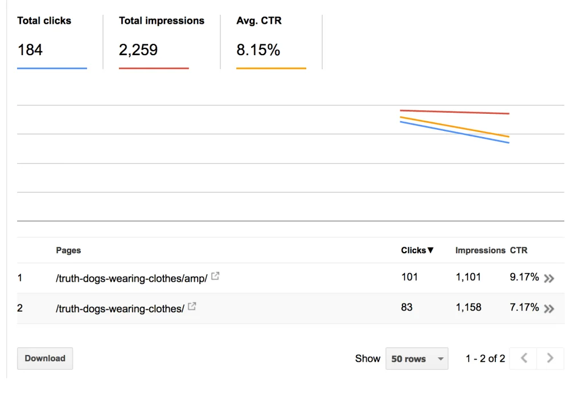Image resolution: width=583 pixels, height=404 pixels.
Task: Go to next page of results
Action: tap(550, 358)
